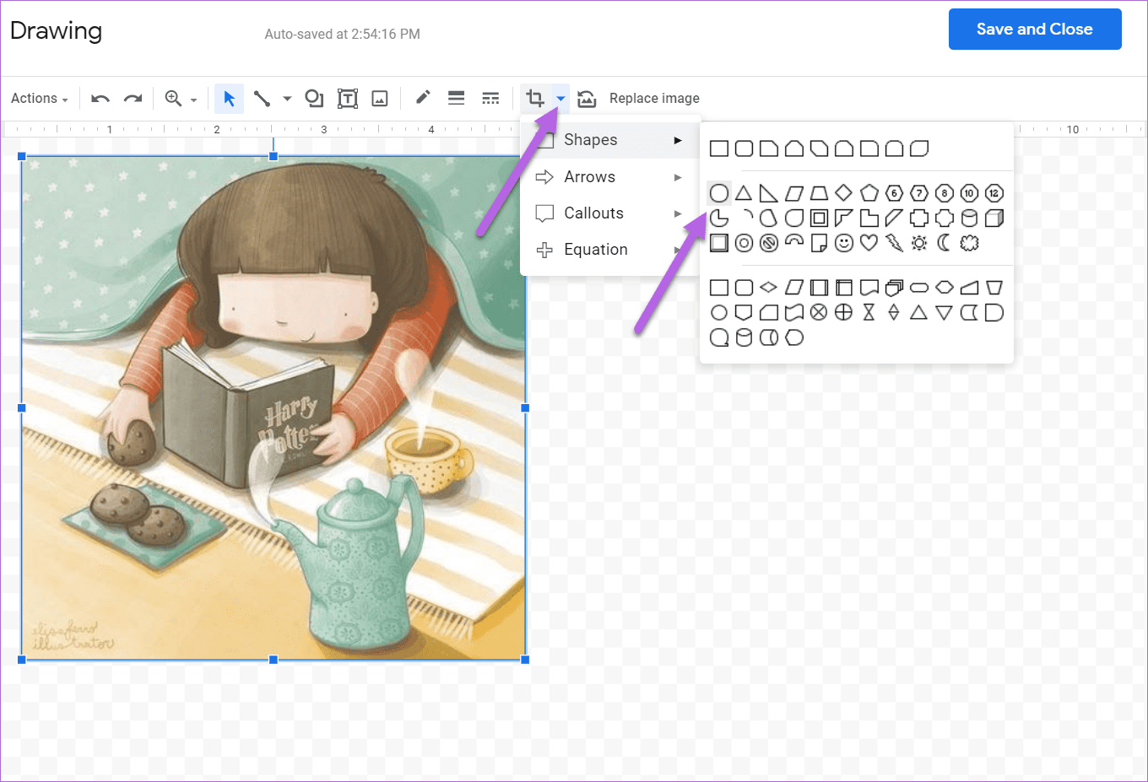Select the octagon shape labeled 8

point(945,193)
